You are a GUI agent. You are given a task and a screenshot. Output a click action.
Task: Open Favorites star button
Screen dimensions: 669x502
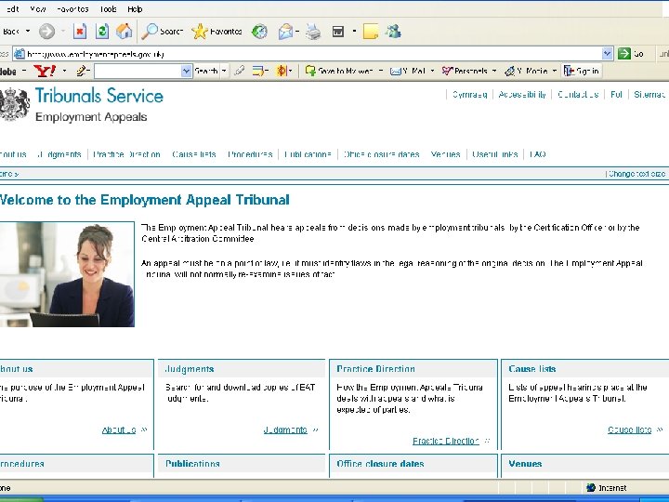[x=216, y=32]
